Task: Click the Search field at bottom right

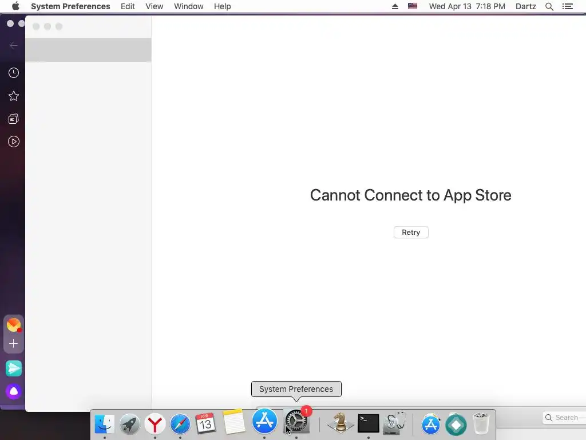Action: coord(564,418)
